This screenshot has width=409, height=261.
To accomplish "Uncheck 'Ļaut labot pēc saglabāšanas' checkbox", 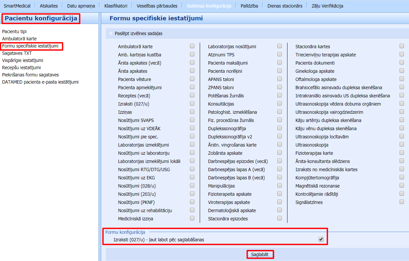I will 321,239.
